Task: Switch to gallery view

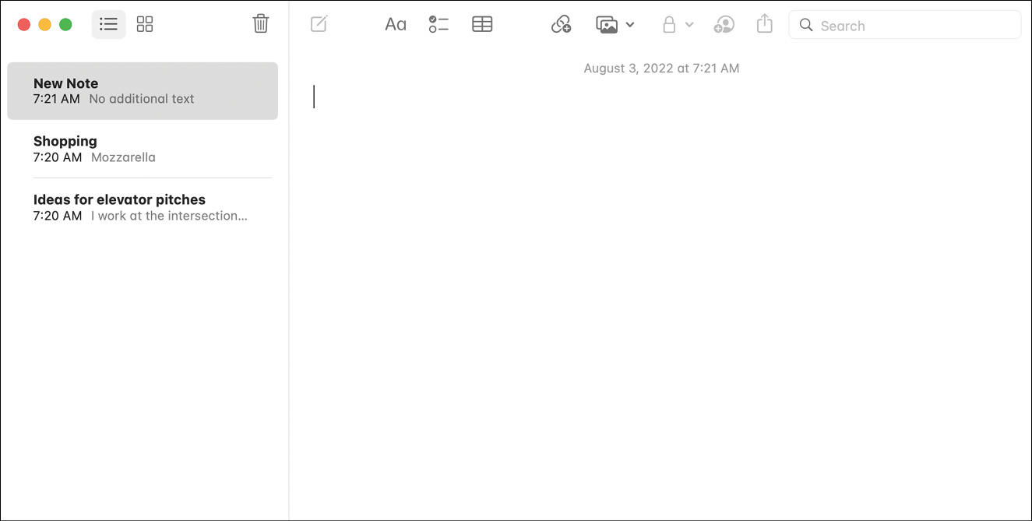Action: click(145, 24)
